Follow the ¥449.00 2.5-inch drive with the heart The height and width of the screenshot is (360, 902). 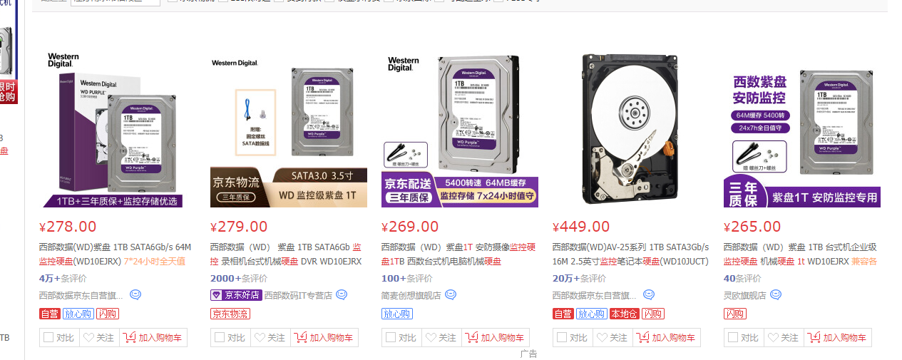(x=612, y=338)
